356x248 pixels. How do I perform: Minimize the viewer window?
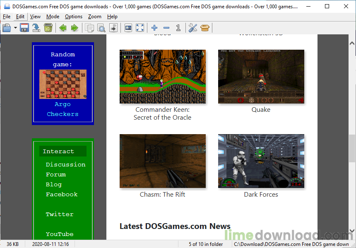(x=308, y=6)
